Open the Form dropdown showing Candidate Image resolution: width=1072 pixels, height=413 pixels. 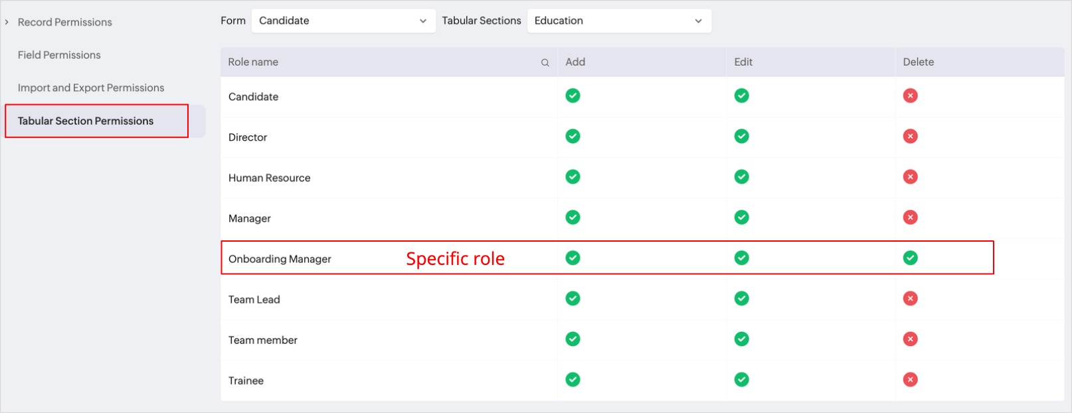pos(343,21)
